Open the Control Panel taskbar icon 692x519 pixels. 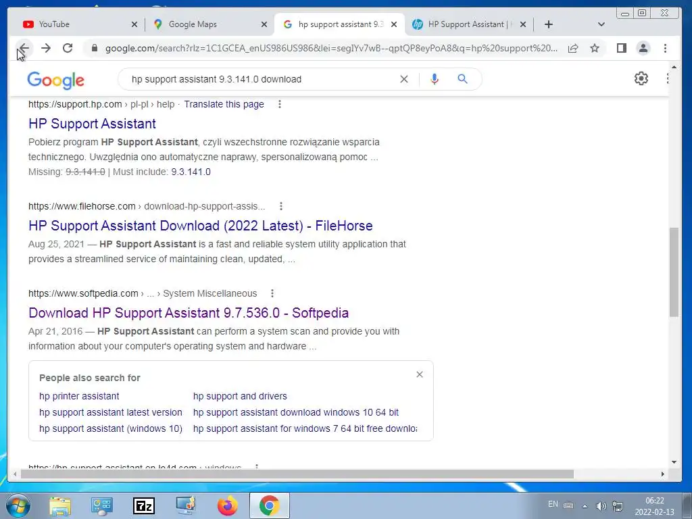(102, 506)
